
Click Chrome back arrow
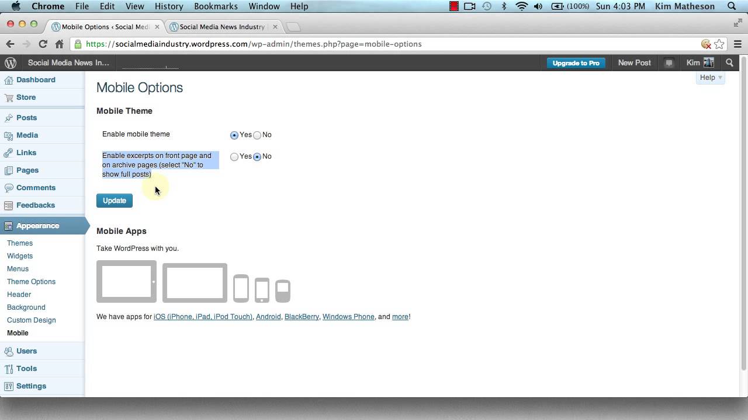[10, 44]
